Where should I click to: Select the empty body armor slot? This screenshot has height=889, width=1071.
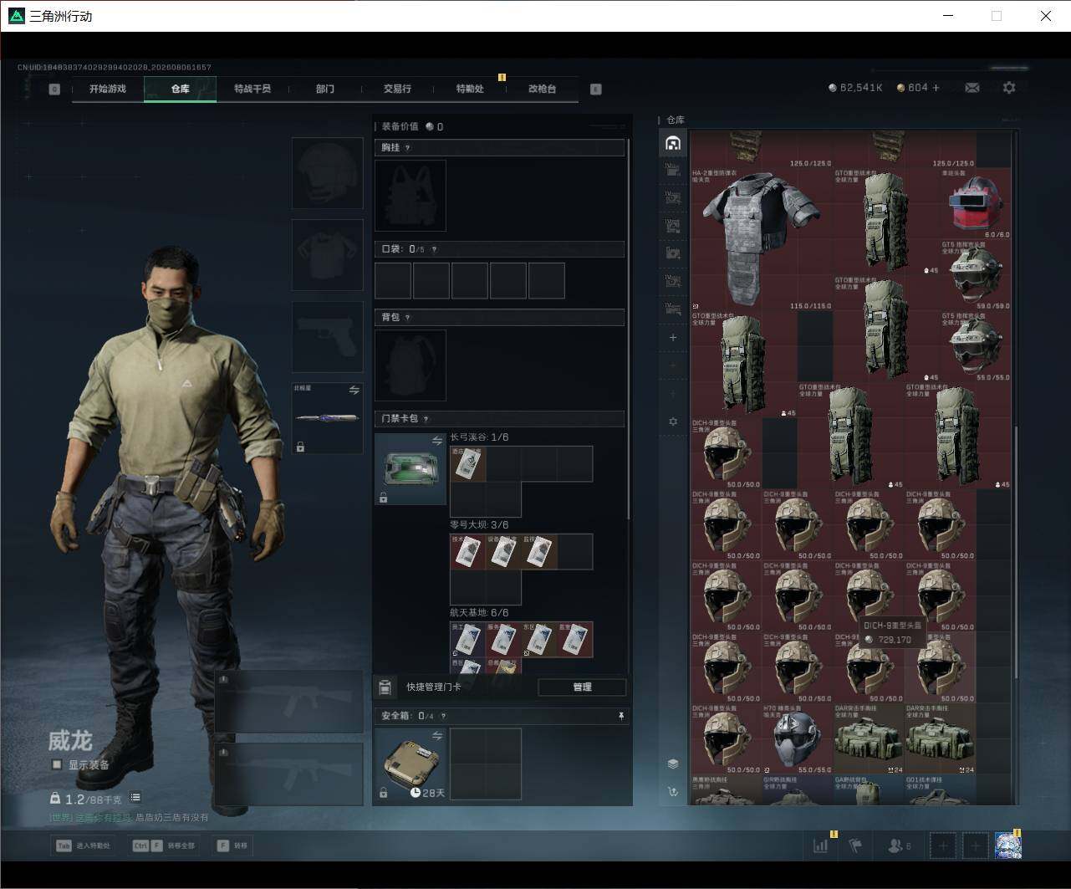click(x=328, y=255)
